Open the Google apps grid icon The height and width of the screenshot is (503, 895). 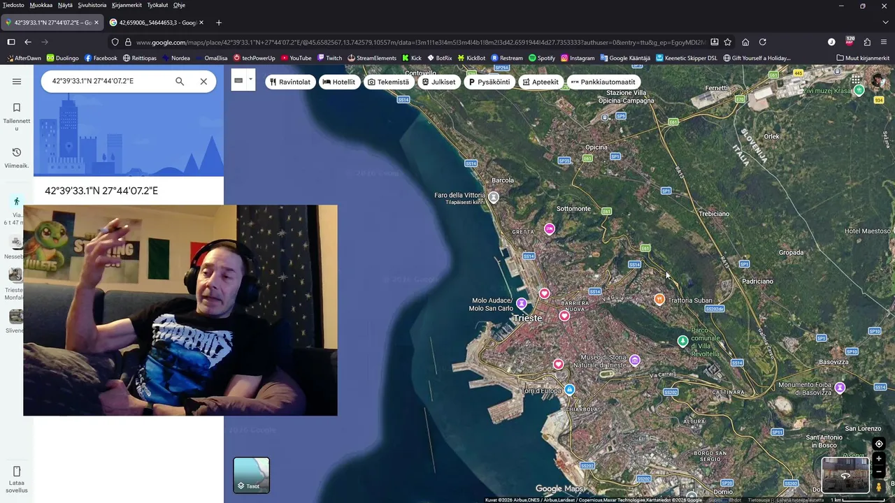point(856,80)
